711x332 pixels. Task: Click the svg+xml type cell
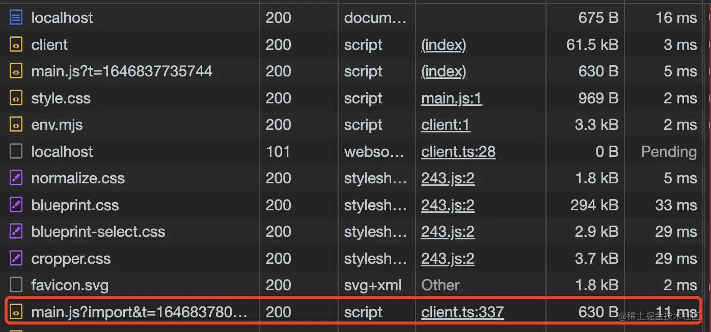tap(373, 285)
